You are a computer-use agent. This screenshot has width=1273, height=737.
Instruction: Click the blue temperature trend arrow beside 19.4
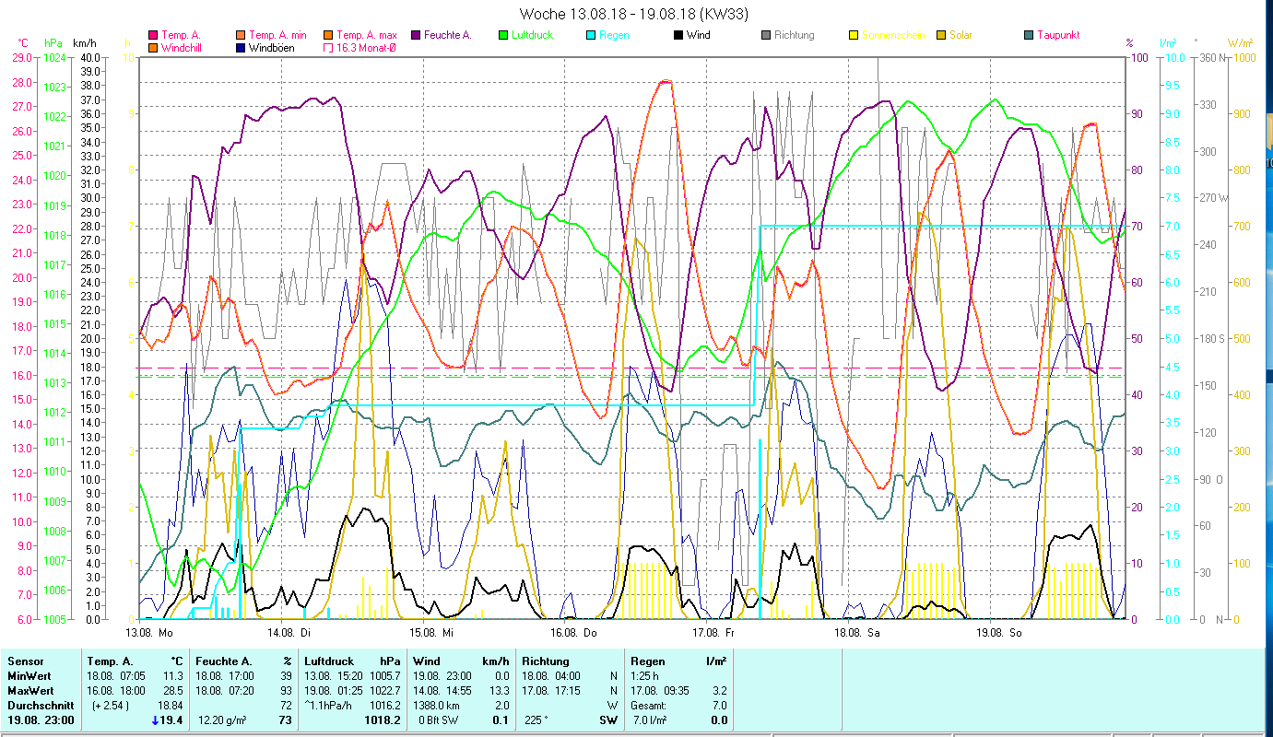pos(157,720)
